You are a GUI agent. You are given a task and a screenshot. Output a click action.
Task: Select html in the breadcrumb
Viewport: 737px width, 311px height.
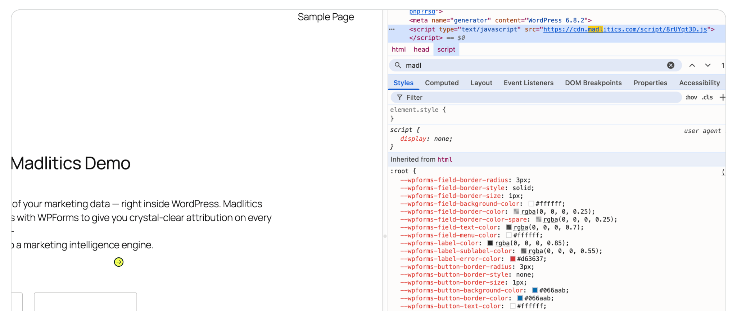[399, 49]
